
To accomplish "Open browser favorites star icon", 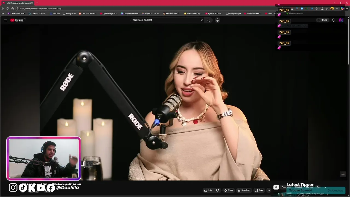I will point(327,8).
